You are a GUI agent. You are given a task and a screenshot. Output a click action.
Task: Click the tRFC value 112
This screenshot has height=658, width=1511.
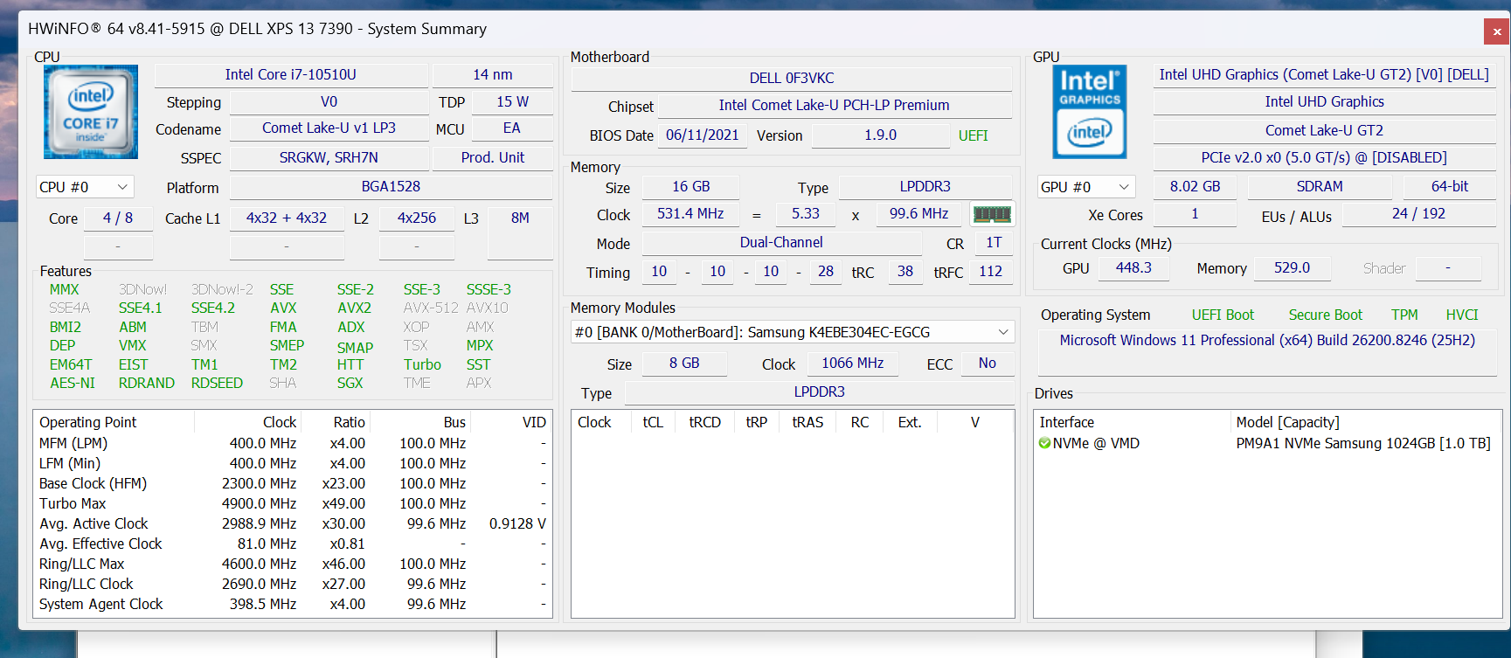pyautogui.click(x=990, y=272)
